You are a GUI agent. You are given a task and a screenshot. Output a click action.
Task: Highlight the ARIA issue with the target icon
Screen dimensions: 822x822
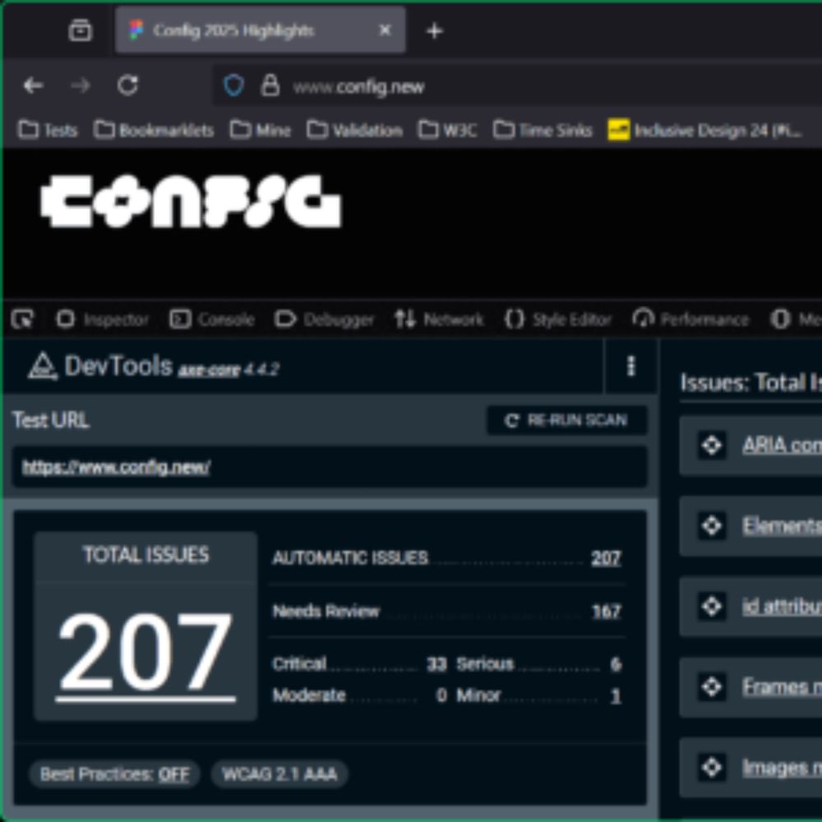tap(711, 446)
